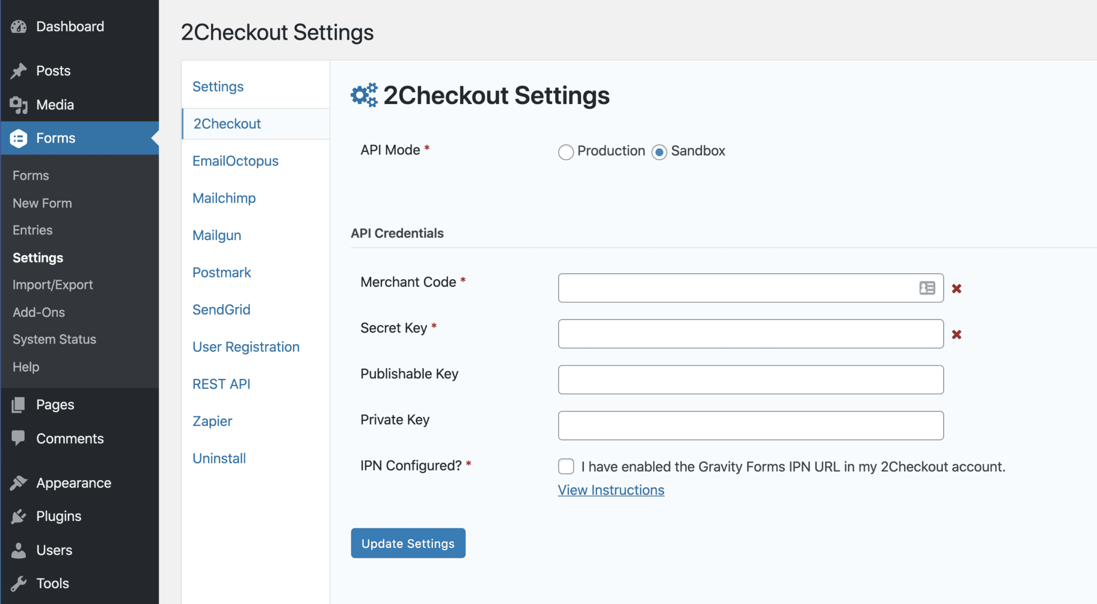Screen dimensions: 1097x604
Task: Open the Mailchimp settings tab
Action: (224, 198)
